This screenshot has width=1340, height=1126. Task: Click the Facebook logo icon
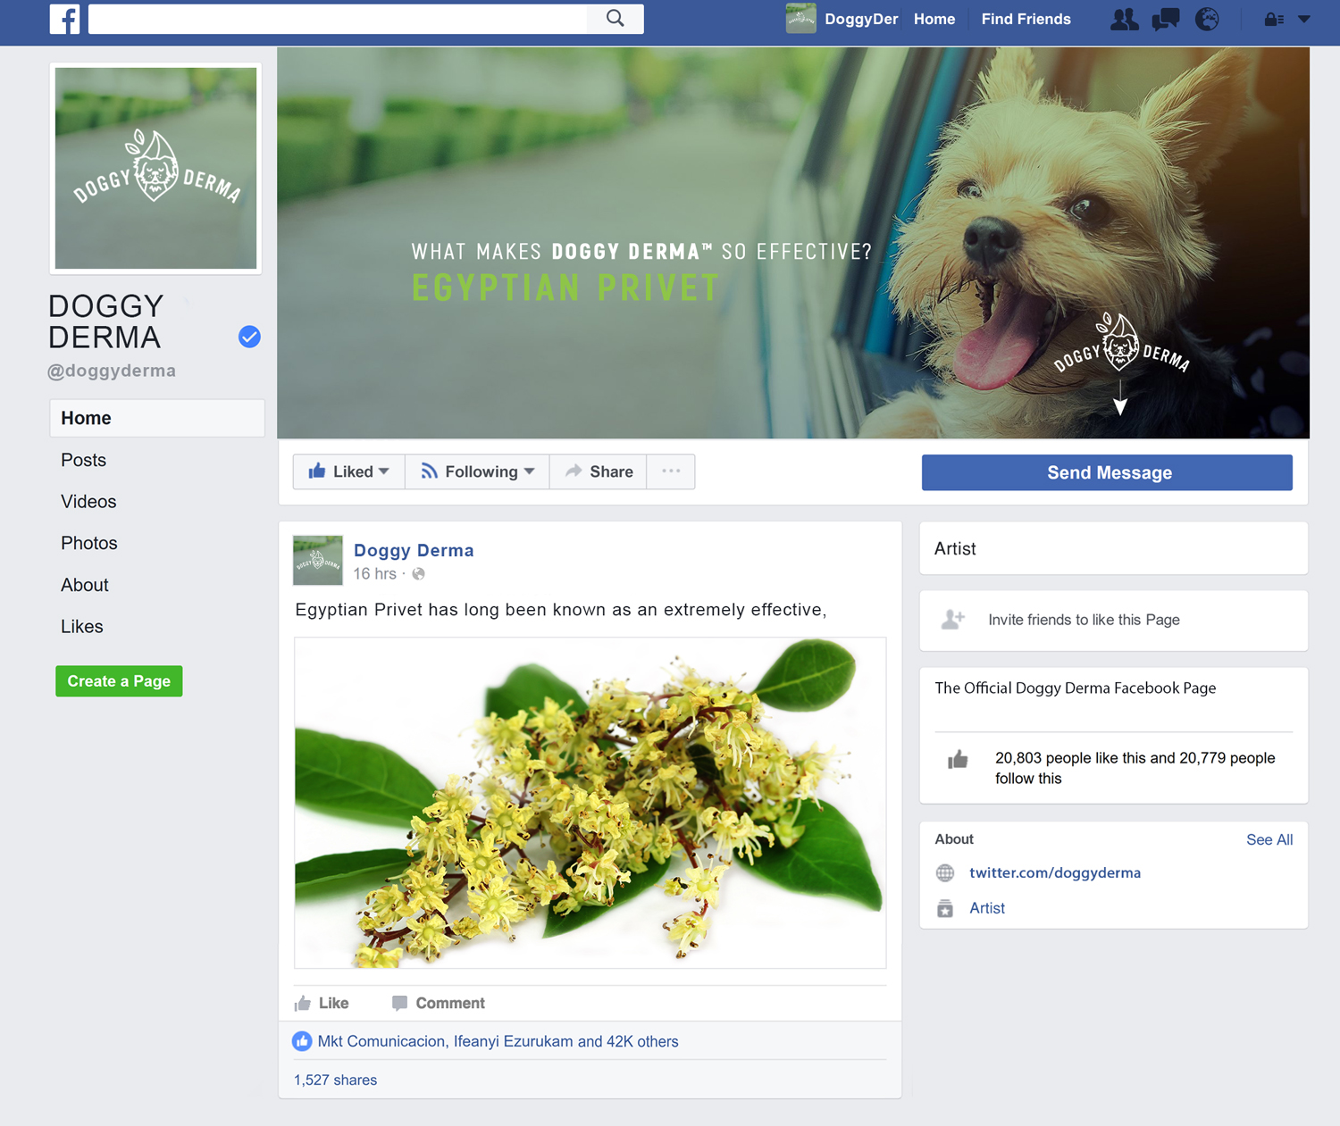click(64, 19)
